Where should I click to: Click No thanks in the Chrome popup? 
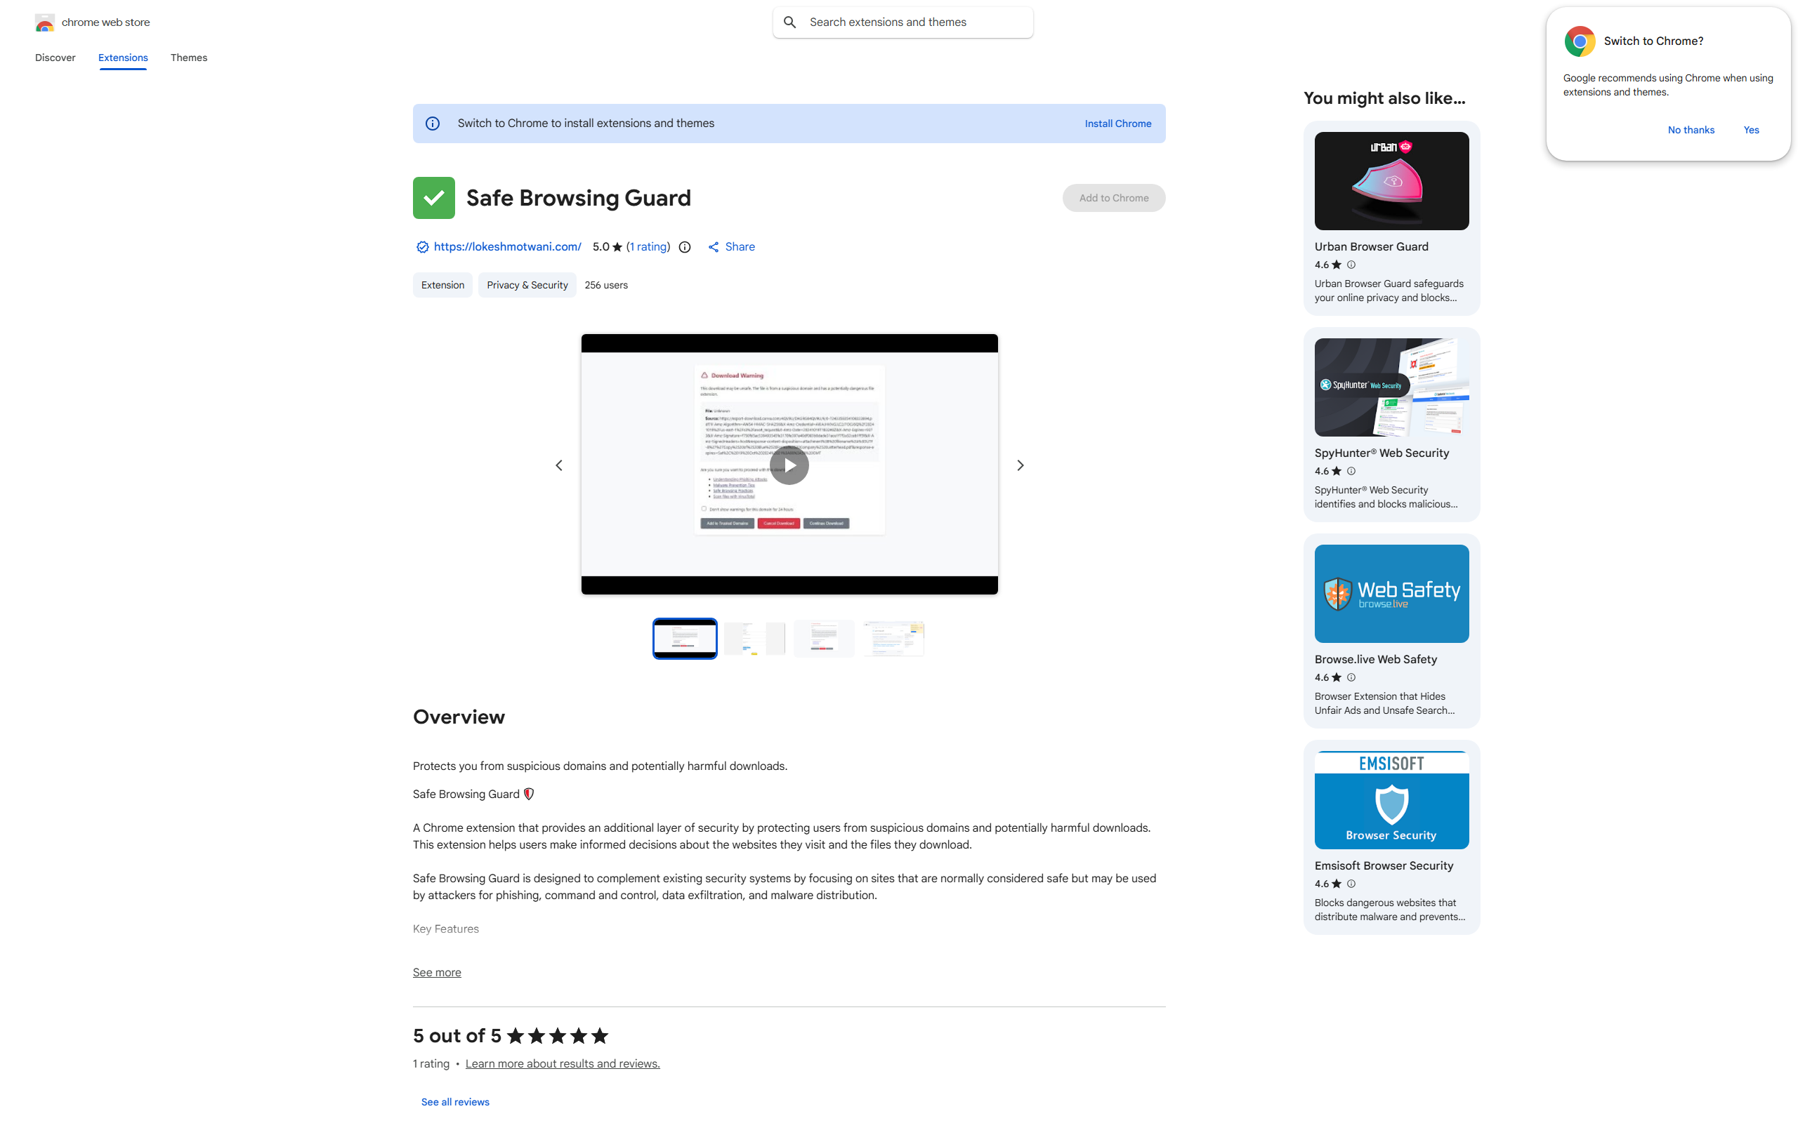pyautogui.click(x=1691, y=130)
